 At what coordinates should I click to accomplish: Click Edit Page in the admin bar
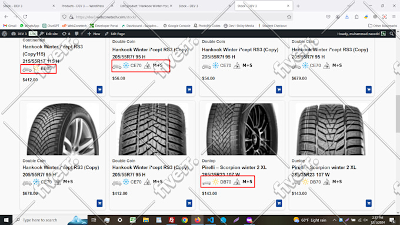coord(115,34)
